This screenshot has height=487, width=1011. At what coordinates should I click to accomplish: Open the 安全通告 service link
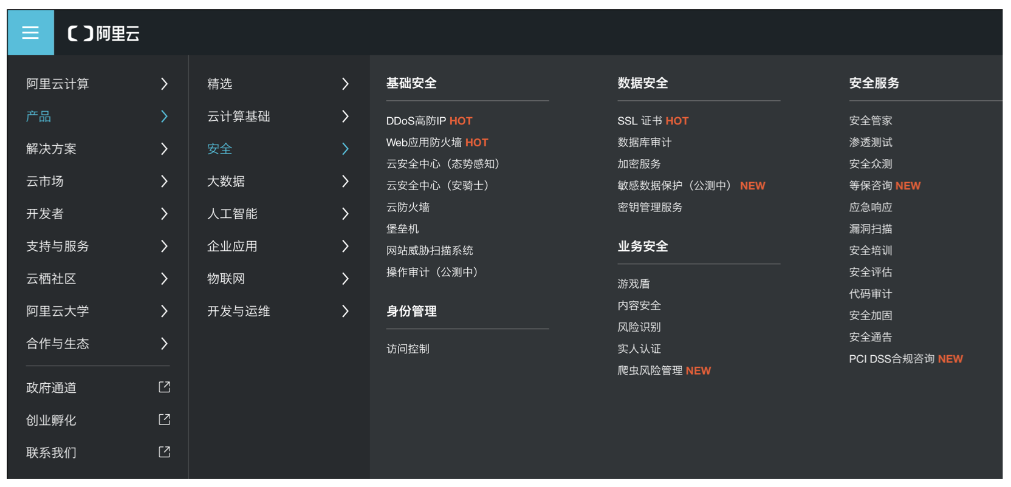tap(870, 337)
